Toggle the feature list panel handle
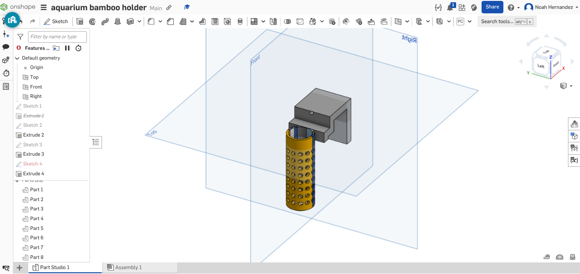This screenshot has height=274, width=580. [x=96, y=142]
